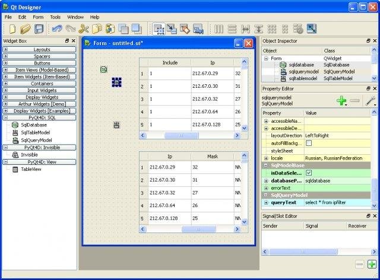Click the layoutDirection value LeftToRight
The image size is (380, 280).
316,135
